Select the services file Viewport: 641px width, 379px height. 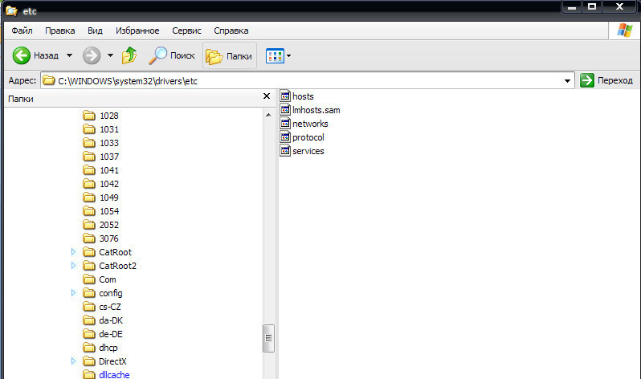click(x=308, y=151)
